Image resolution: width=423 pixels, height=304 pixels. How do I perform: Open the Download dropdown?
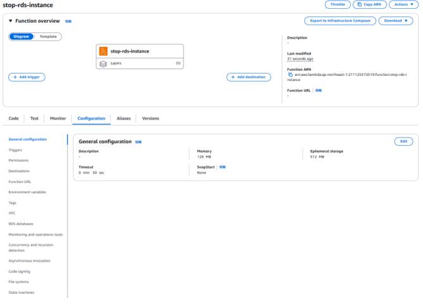(396, 21)
